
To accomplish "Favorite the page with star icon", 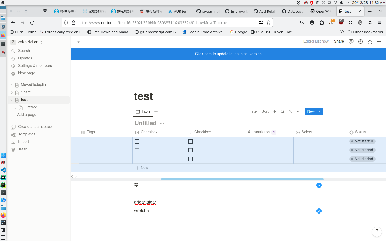I will (x=370, y=42).
